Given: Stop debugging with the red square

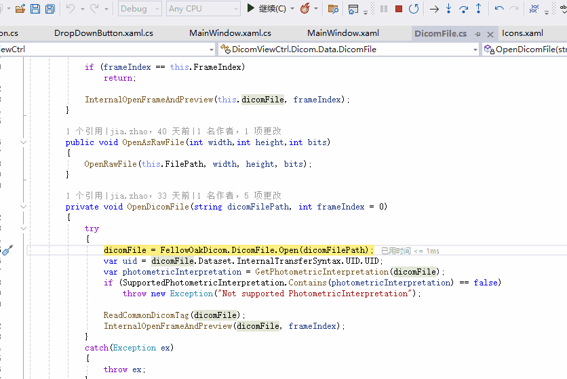Looking at the screenshot, I should tap(399, 9).
